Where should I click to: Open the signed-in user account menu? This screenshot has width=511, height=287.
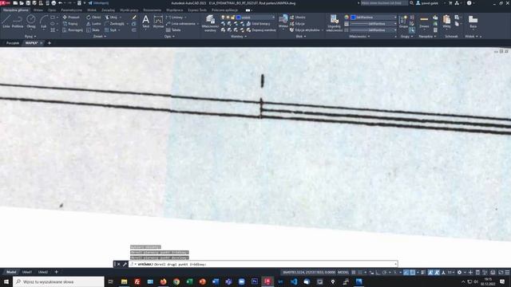430,3
